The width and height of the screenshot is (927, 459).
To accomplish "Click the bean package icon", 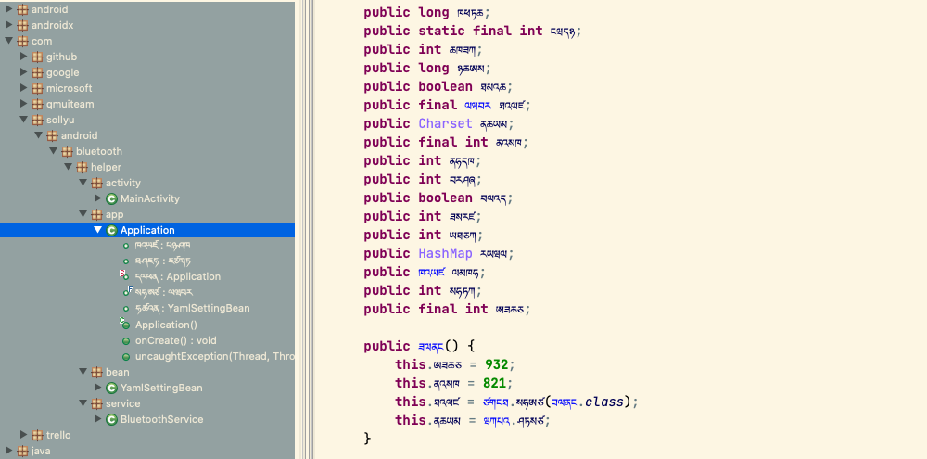I will point(96,372).
